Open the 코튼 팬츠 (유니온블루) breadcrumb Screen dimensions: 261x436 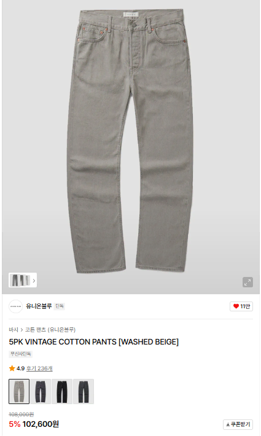pyautogui.click(x=50, y=330)
